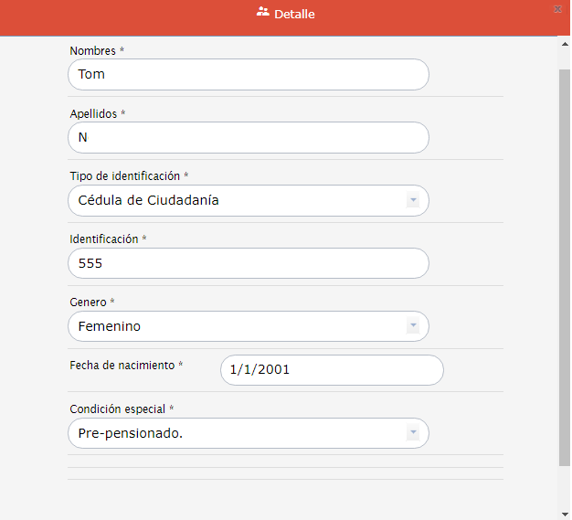Click the Nombres field containing Tom
Image resolution: width=572 pixels, height=520 pixels.
(x=249, y=74)
